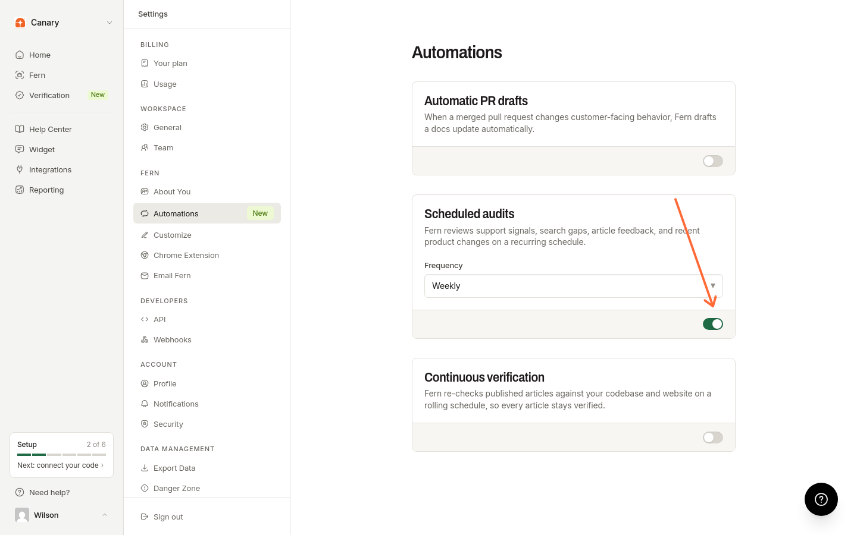Click the "Continuous verification" heading
Viewport: 857px width, 535px height.
(484, 377)
